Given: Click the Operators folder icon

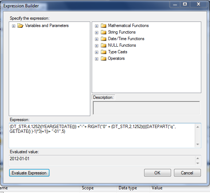Looking at the screenshot, I should [x=103, y=58].
